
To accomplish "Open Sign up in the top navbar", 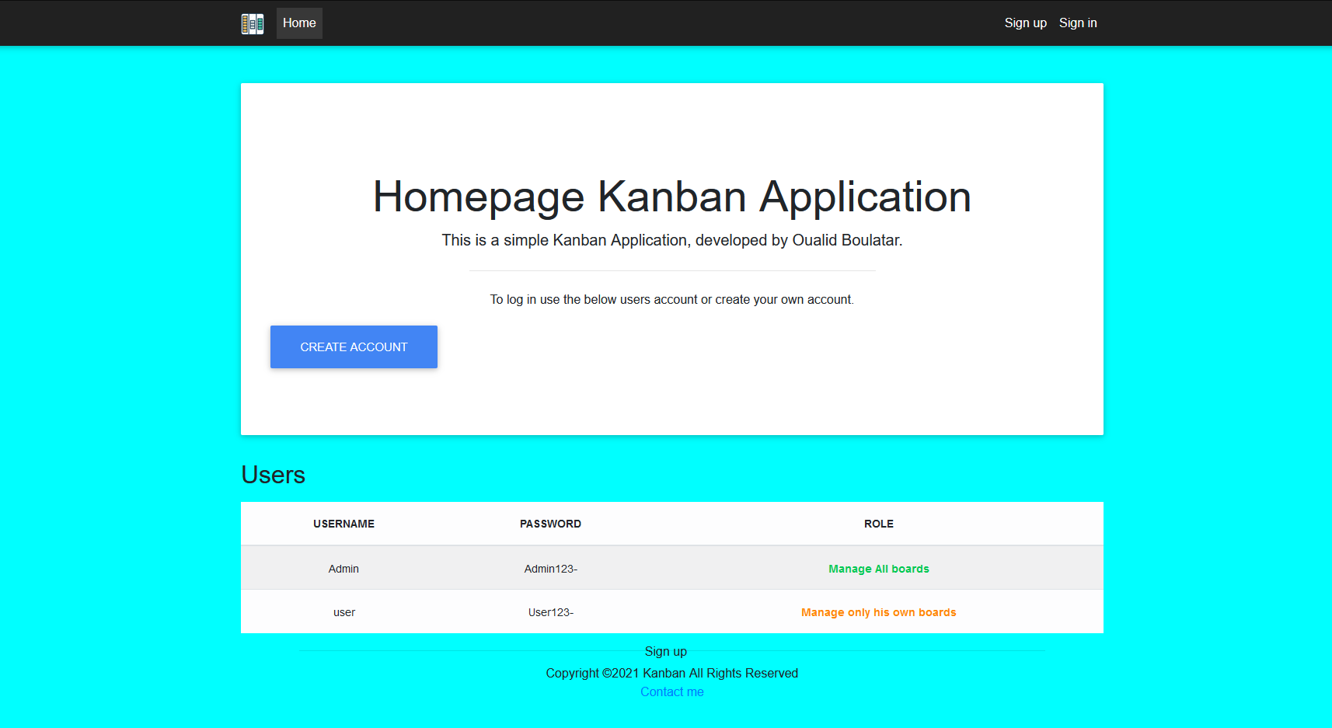I will [1025, 23].
